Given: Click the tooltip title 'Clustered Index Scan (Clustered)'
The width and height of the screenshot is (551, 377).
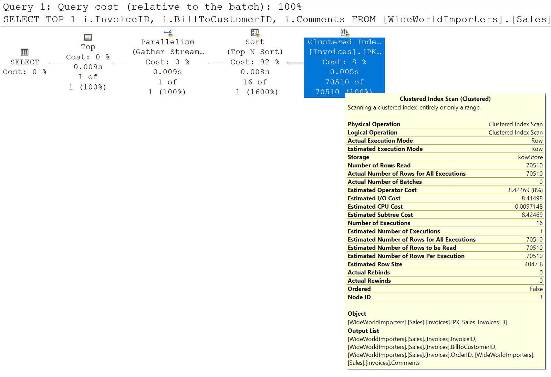Looking at the screenshot, I should coord(445,99).
